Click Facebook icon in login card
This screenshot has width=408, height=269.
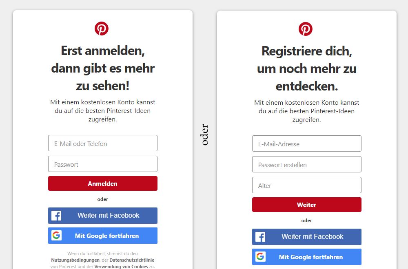(x=56, y=216)
